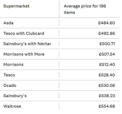Viewport: 122px width, 114px height.
Task: Click the £507.54 price cell
Action: 107,54
